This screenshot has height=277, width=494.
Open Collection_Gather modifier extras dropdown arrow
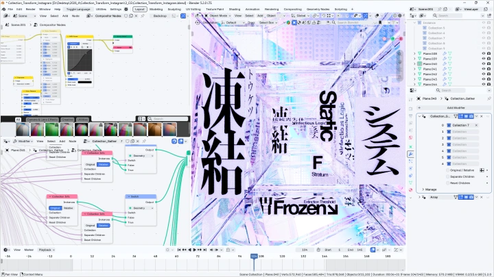coord(476,116)
